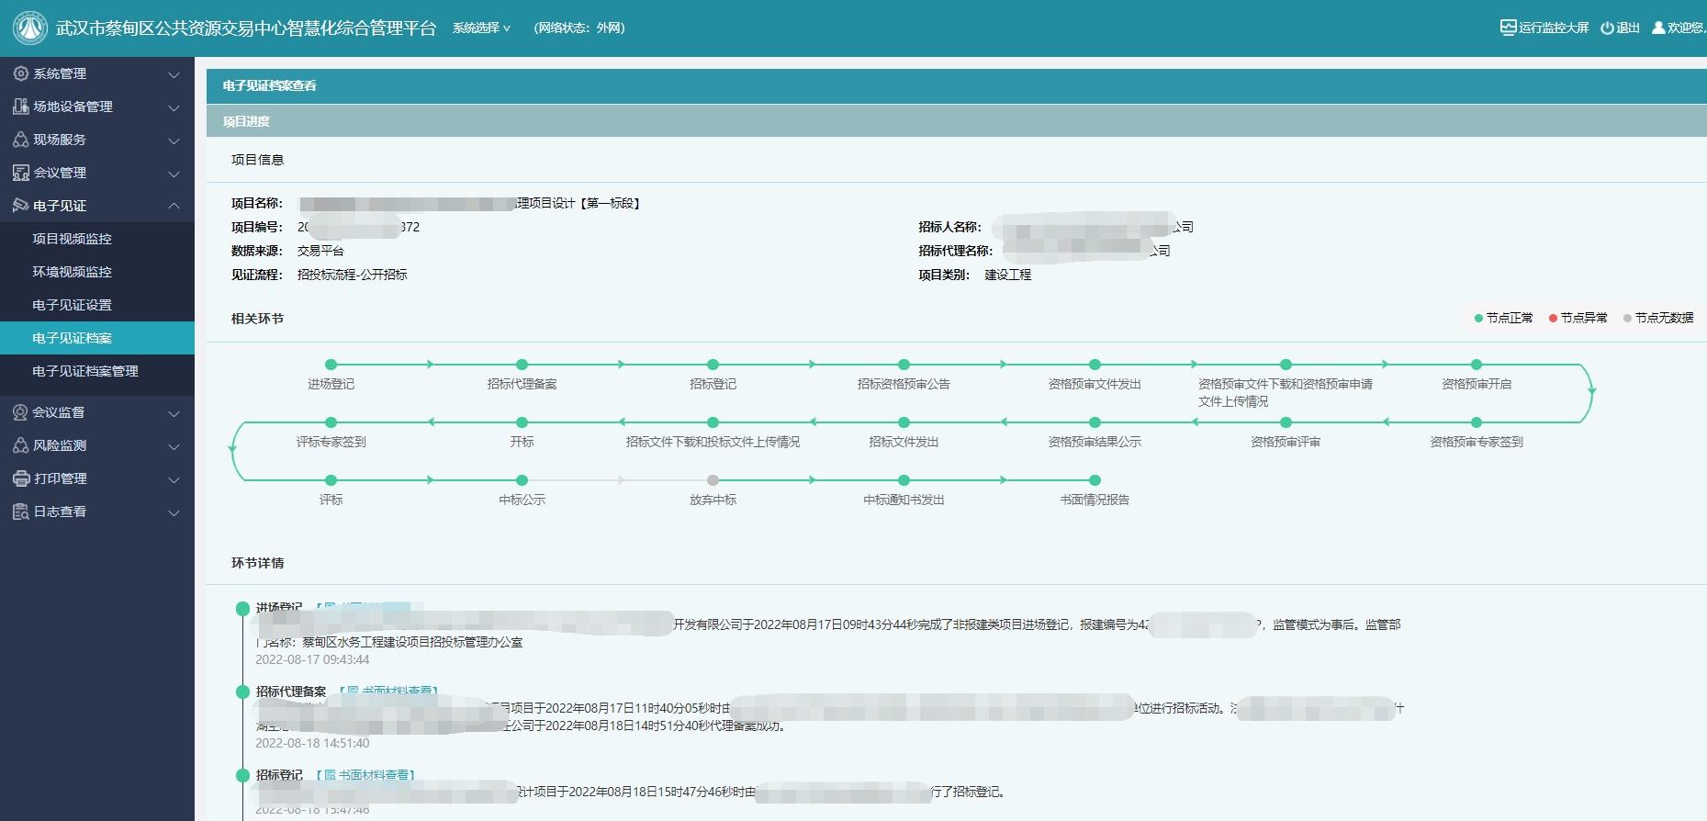Viewport: 1707px width, 821px height.
Task: Open 电子见证设置 submenu item
Action: [x=97, y=305]
